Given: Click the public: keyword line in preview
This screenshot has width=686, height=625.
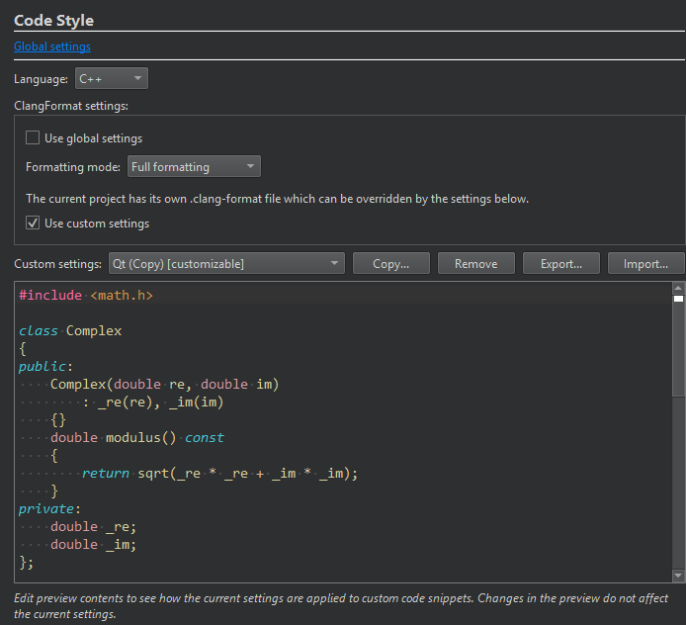Looking at the screenshot, I should (x=43, y=366).
